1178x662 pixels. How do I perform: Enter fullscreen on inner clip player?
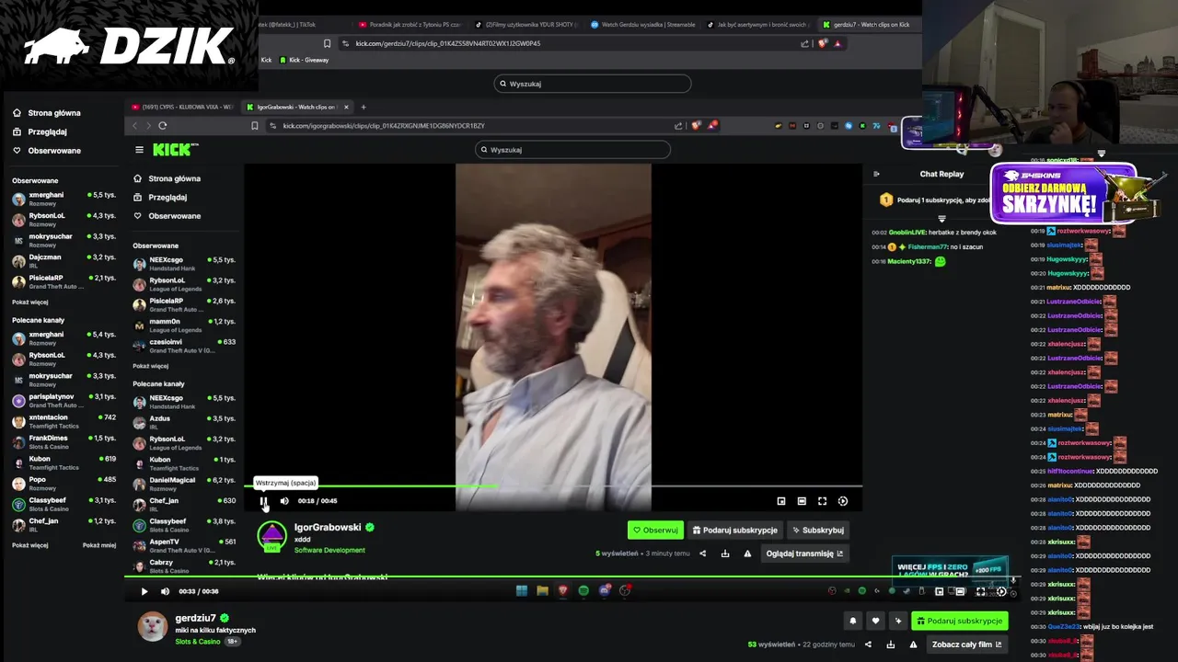pyautogui.click(x=823, y=501)
